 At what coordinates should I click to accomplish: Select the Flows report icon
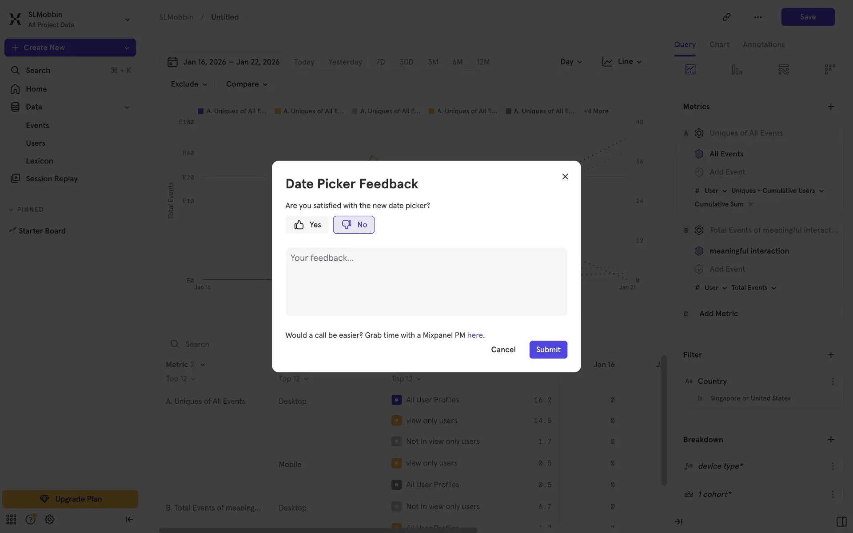pyautogui.click(x=783, y=69)
